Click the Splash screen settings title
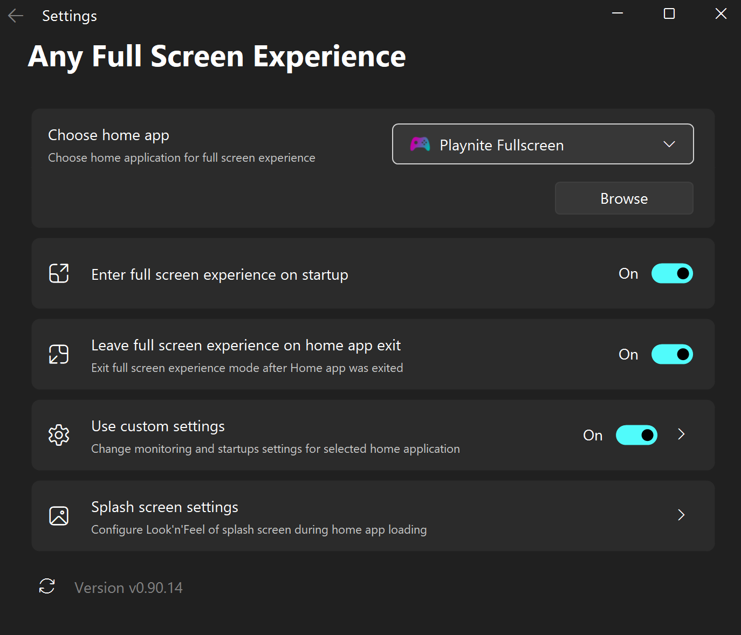 tap(164, 507)
